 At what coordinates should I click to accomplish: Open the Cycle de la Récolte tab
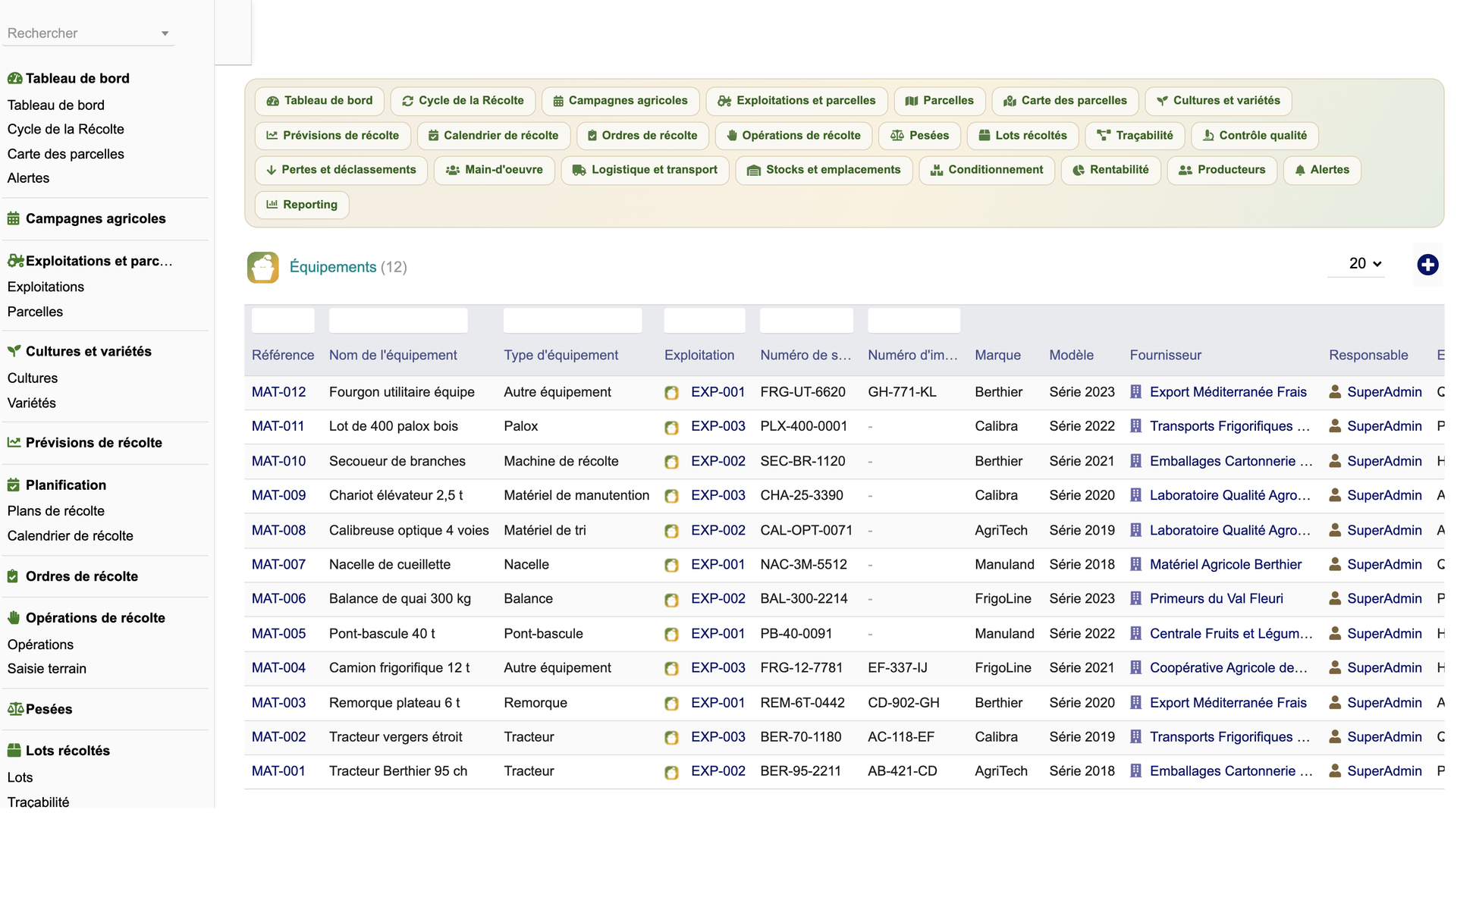coord(463,101)
